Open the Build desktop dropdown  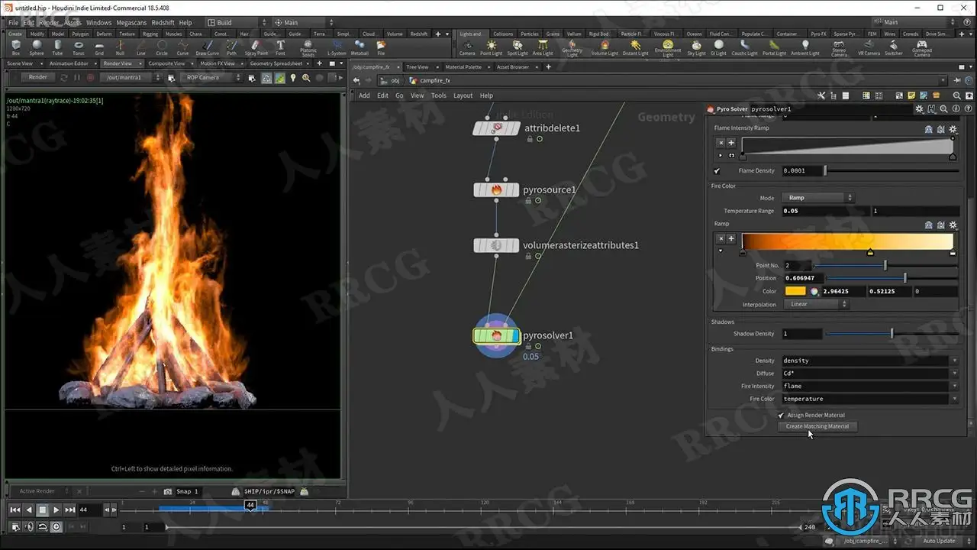(x=238, y=23)
